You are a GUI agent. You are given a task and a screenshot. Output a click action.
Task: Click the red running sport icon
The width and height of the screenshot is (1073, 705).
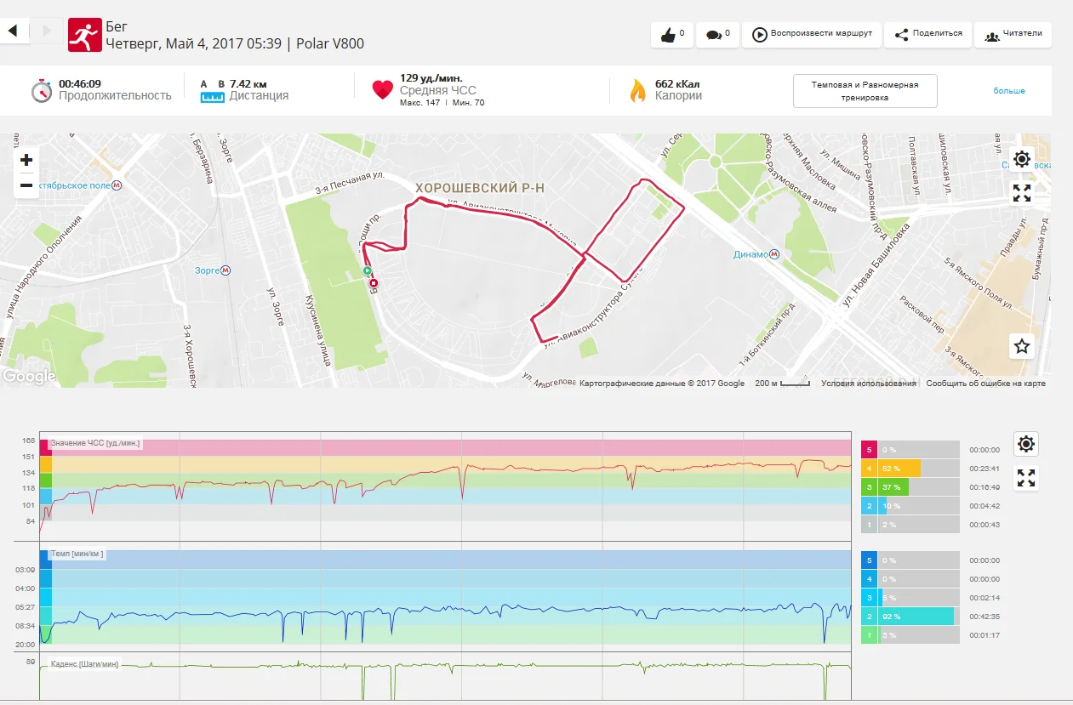(84, 35)
